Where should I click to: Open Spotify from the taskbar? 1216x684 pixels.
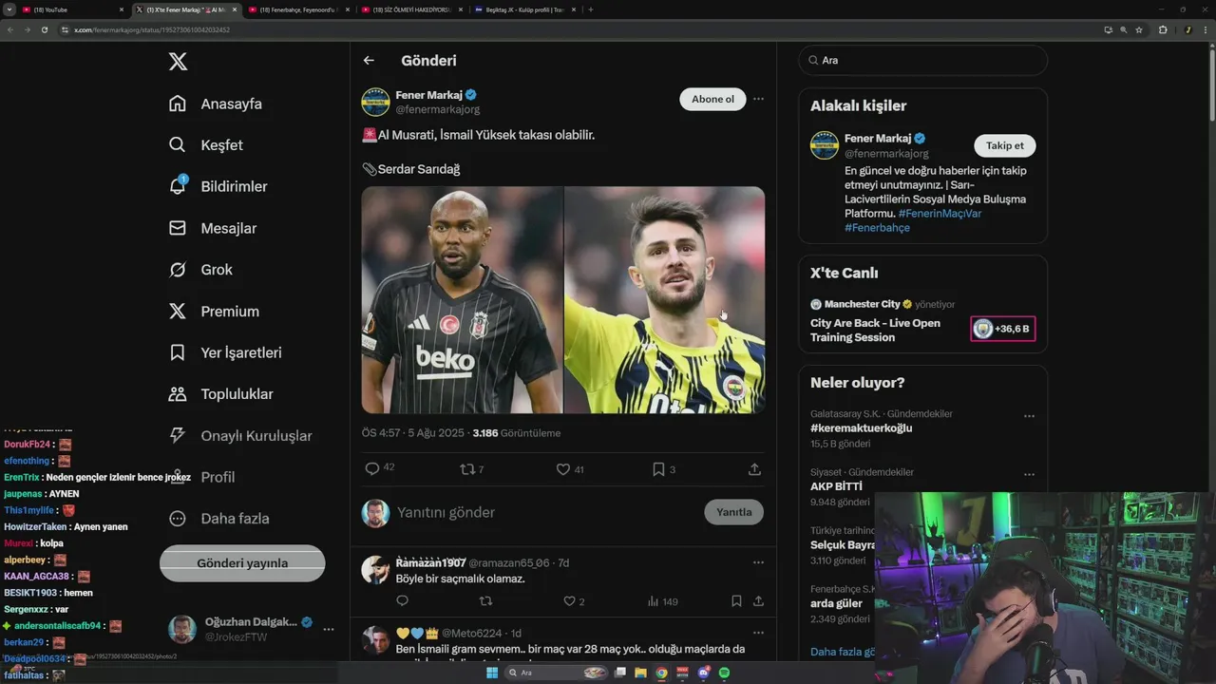pyautogui.click(x=725, y=673)
